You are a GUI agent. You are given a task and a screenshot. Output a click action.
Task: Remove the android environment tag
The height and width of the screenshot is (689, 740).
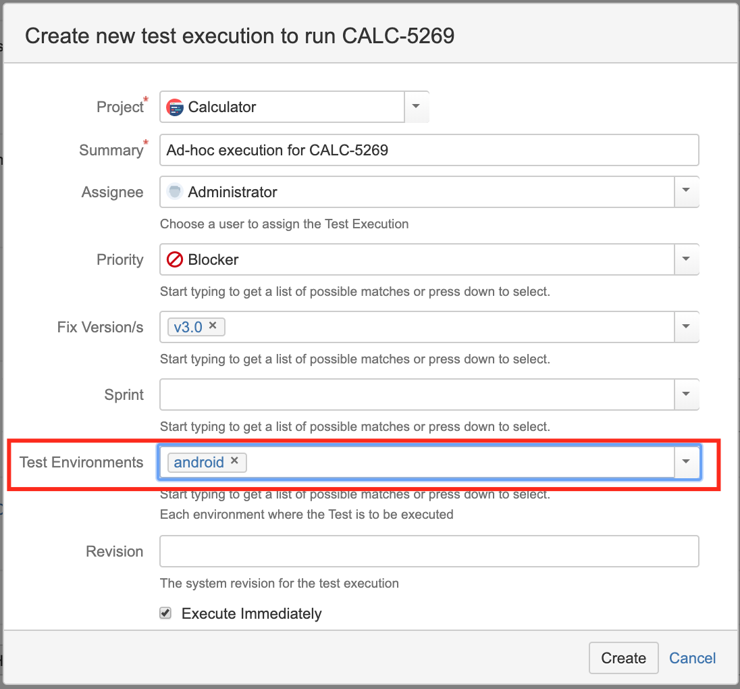click(x=234, y=461)
